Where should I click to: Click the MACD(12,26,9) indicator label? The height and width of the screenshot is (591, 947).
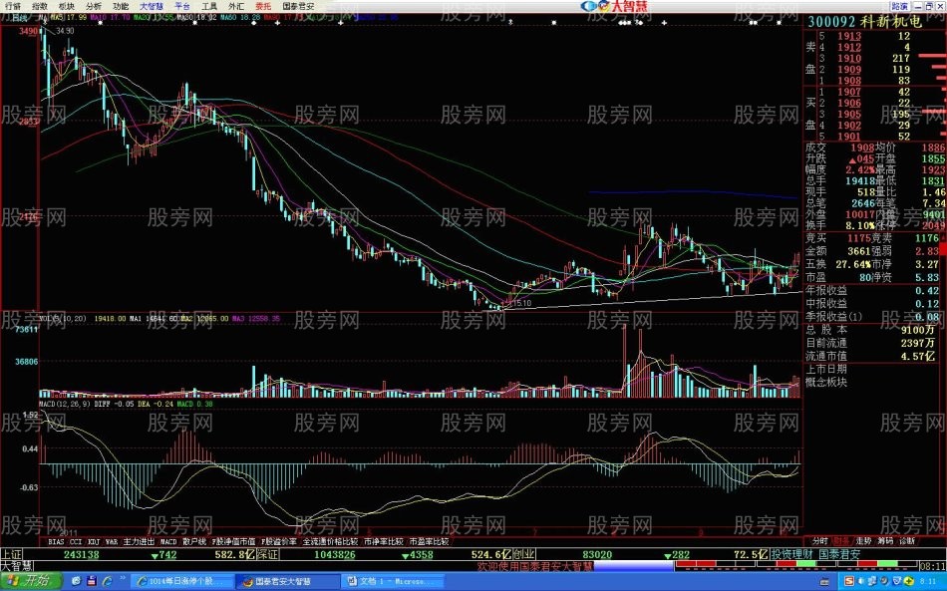65,404
